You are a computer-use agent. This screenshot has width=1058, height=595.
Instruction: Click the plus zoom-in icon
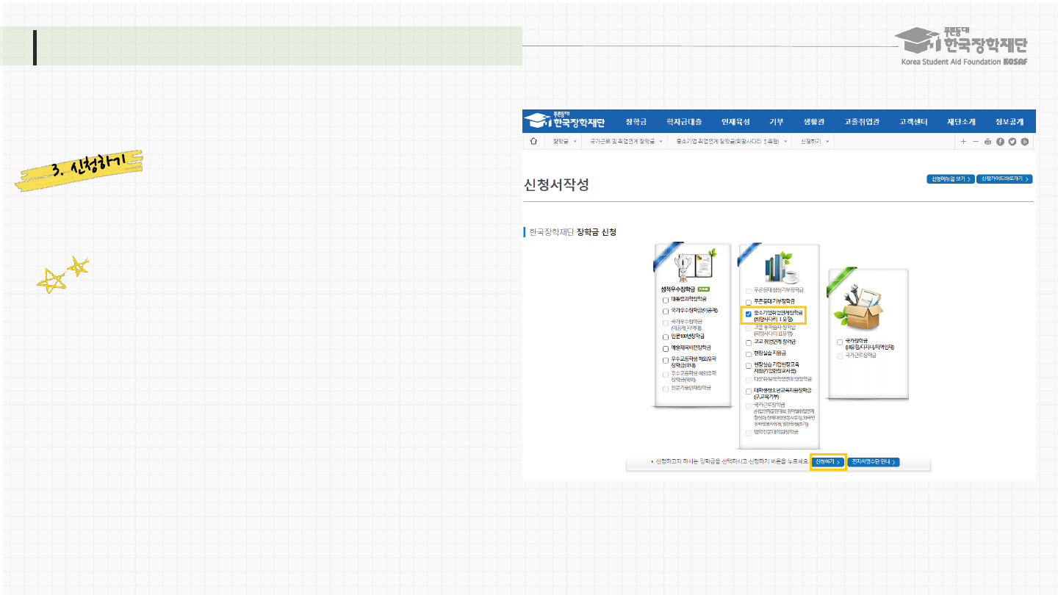pos(963,141)
